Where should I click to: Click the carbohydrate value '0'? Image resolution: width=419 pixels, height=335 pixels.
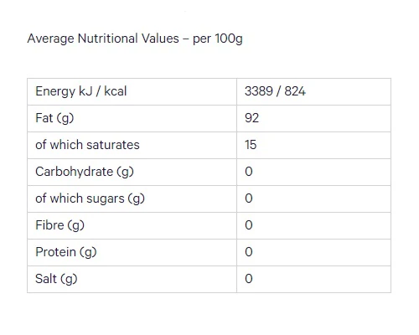tap(249, 172)
